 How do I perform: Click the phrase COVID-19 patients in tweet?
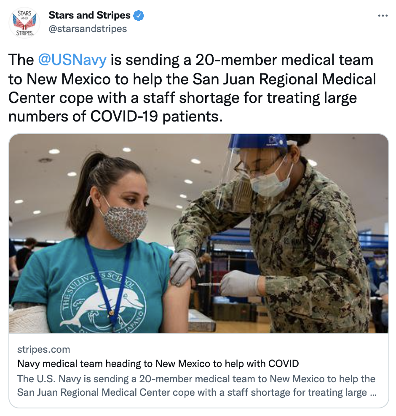155,116
